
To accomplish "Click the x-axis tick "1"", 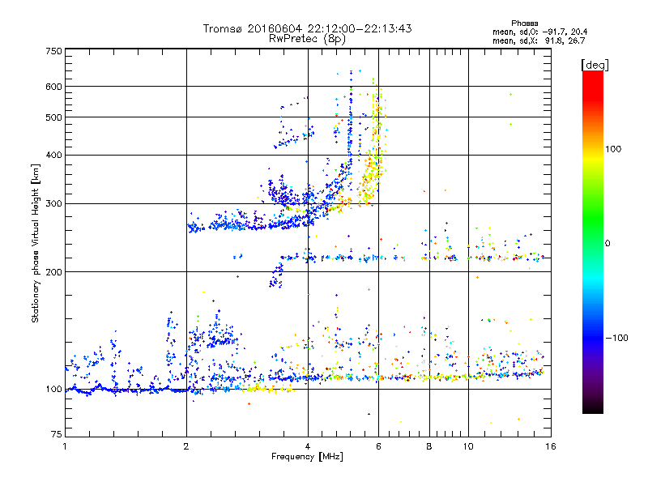I will click(65, 446).
